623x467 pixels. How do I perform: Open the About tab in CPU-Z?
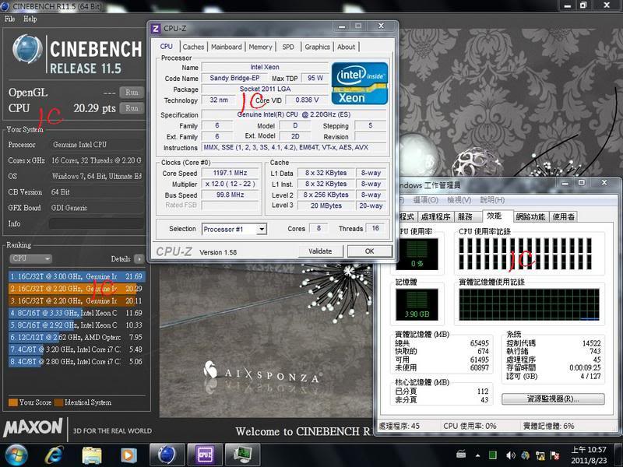(x=346, y=47)
